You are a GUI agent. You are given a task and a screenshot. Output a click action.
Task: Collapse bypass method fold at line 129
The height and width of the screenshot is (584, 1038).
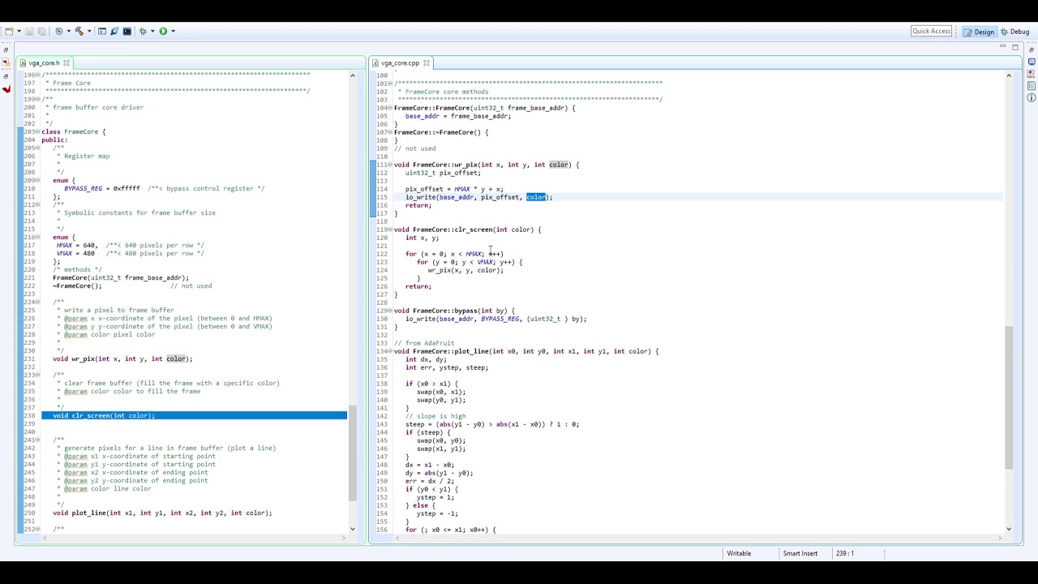coord(391,311)
